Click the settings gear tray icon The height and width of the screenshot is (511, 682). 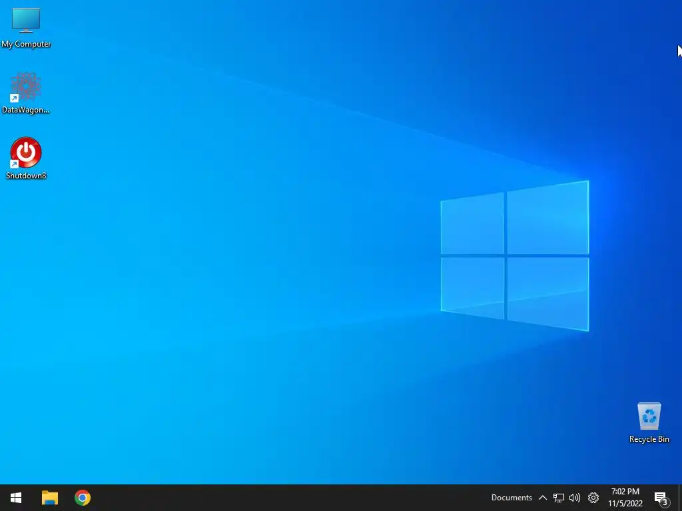pos(593,498)
